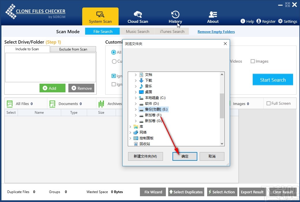Toggle the unchecked Ign checkbox
The height and width of the screenshot is (202, 300).
[x=113, y=84]
